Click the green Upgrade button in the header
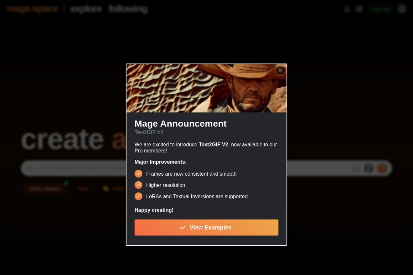 pyautogui.click(x=380, y=9)
